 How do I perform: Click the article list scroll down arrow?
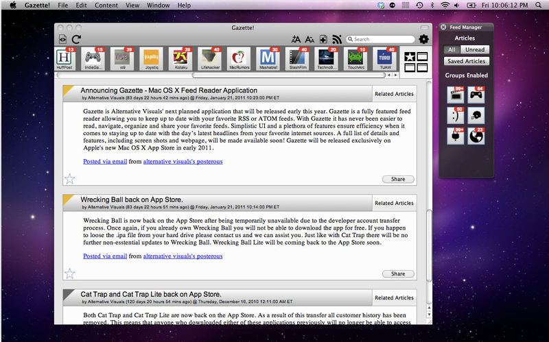(x=430, y=315)
